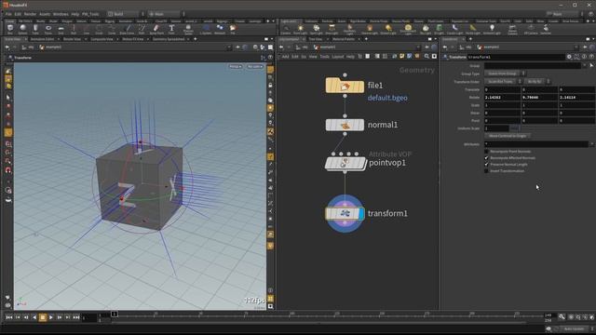Toggle the transform1 node display flag
The height and width of the screenshot is (335, 596).
[x=361, y=213]
